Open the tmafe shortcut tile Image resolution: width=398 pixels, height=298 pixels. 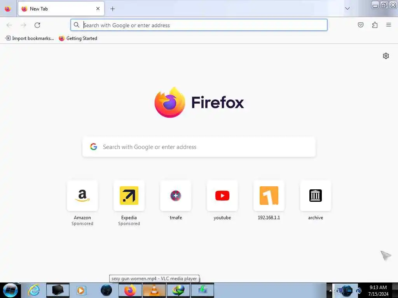pyautogui.click(x=176, y=196)
